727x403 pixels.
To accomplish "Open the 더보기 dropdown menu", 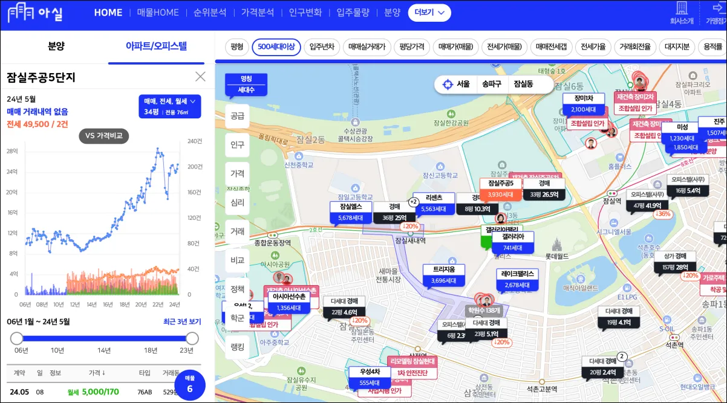I will 429,12.
